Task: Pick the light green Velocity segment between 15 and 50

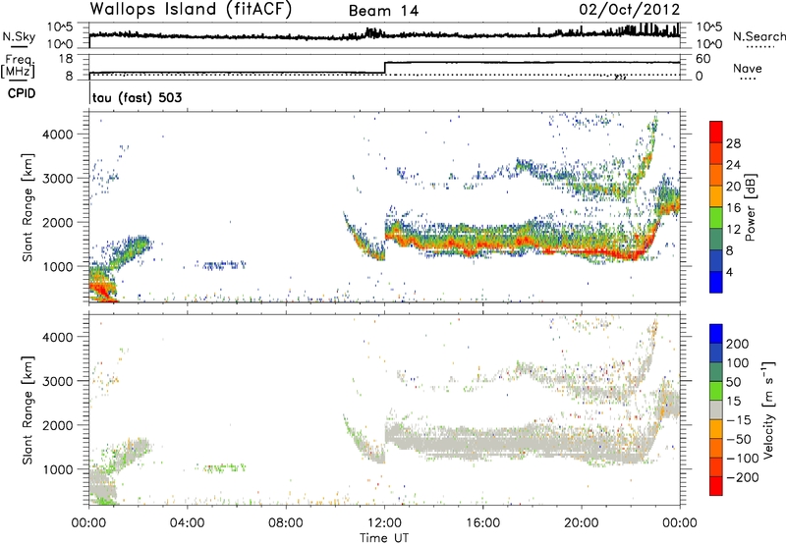Action: point(716,391)
